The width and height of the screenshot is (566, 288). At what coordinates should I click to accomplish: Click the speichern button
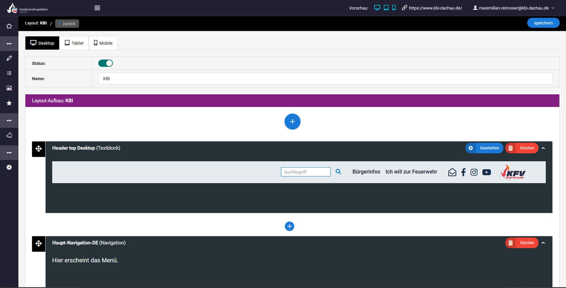[543, 23]
